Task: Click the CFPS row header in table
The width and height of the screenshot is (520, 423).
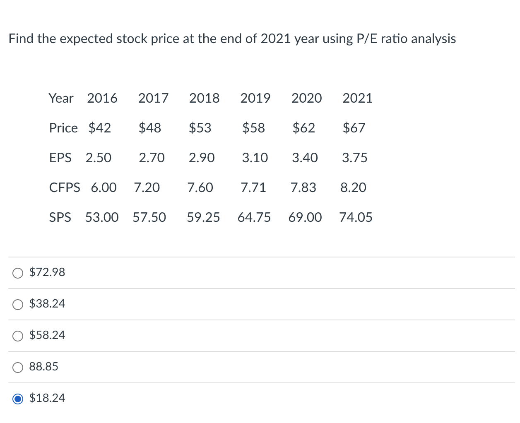Action: coord(65,187)
